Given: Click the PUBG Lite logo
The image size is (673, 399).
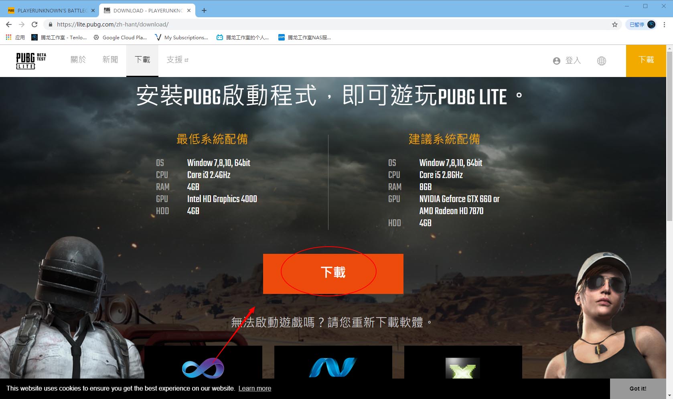Looking at the screenshot, I should pyautogui.click(x=31, y=61).
